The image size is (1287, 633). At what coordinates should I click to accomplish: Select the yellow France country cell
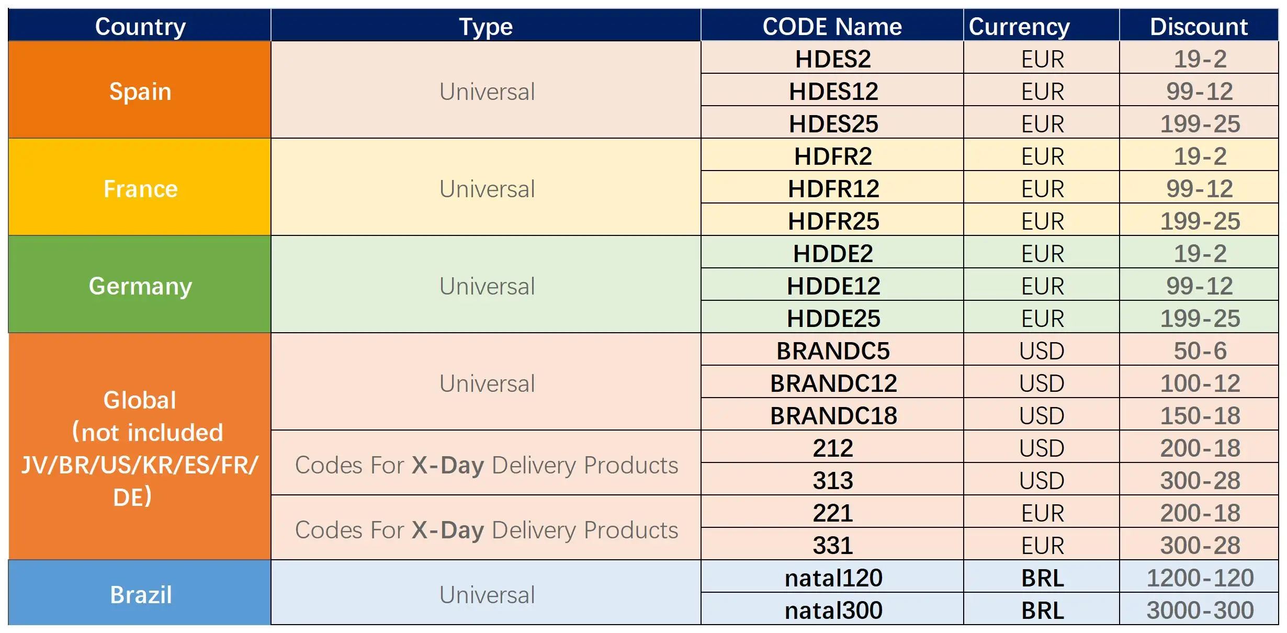click(140, 188)
